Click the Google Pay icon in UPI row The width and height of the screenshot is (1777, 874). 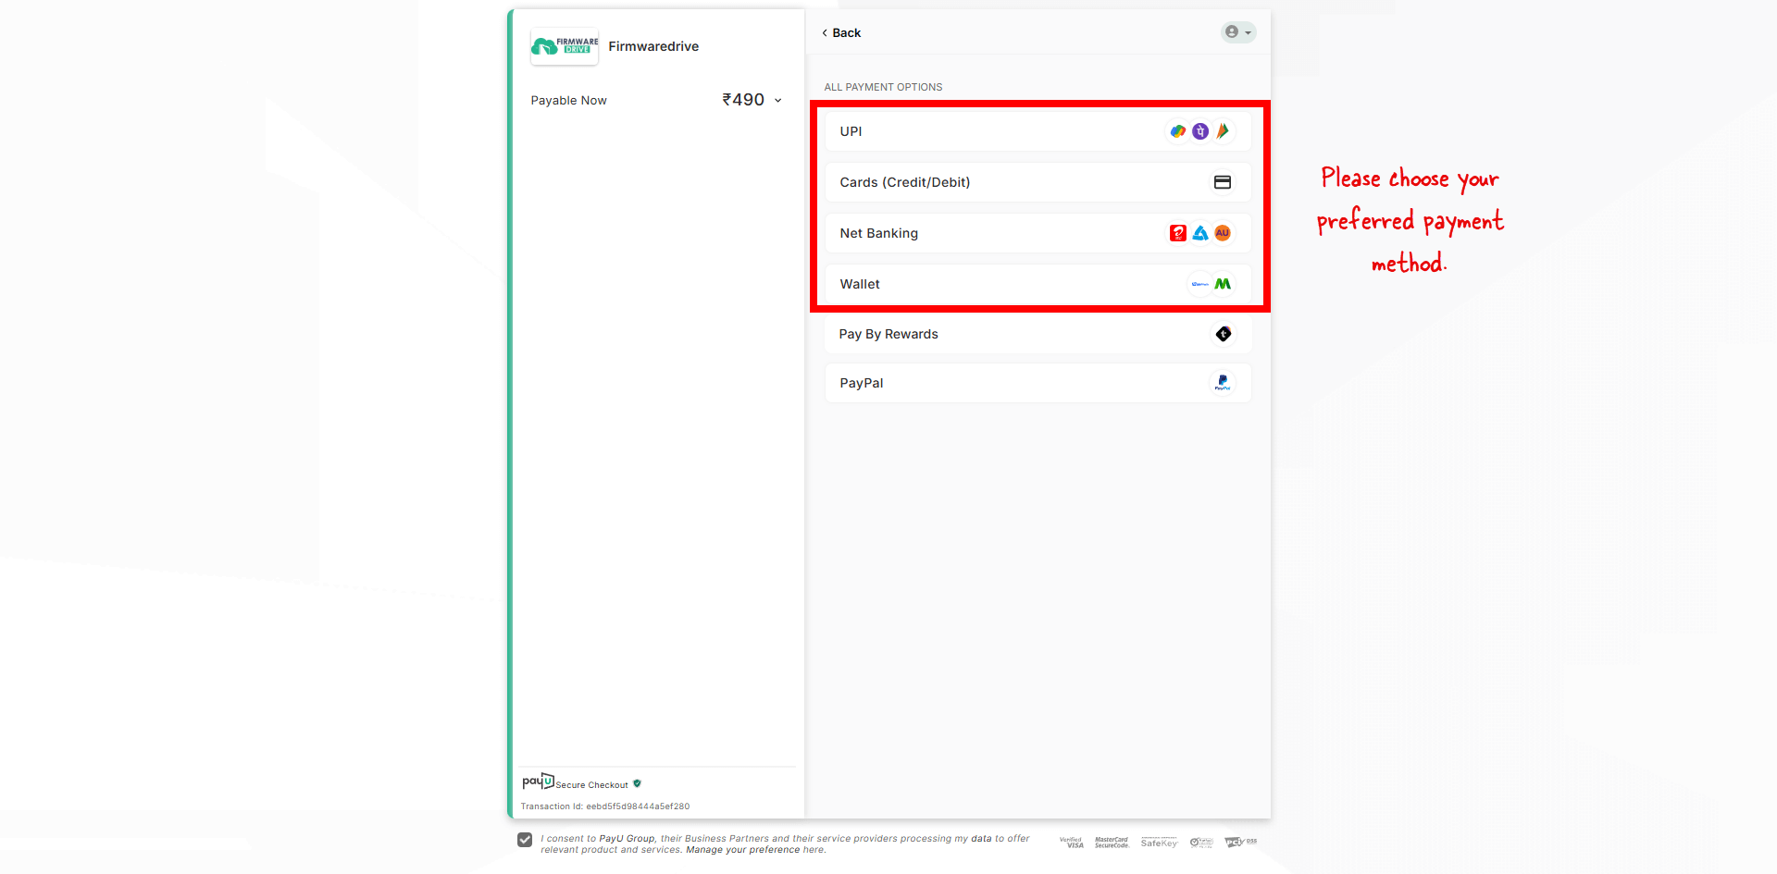[x=1177, y=131]
